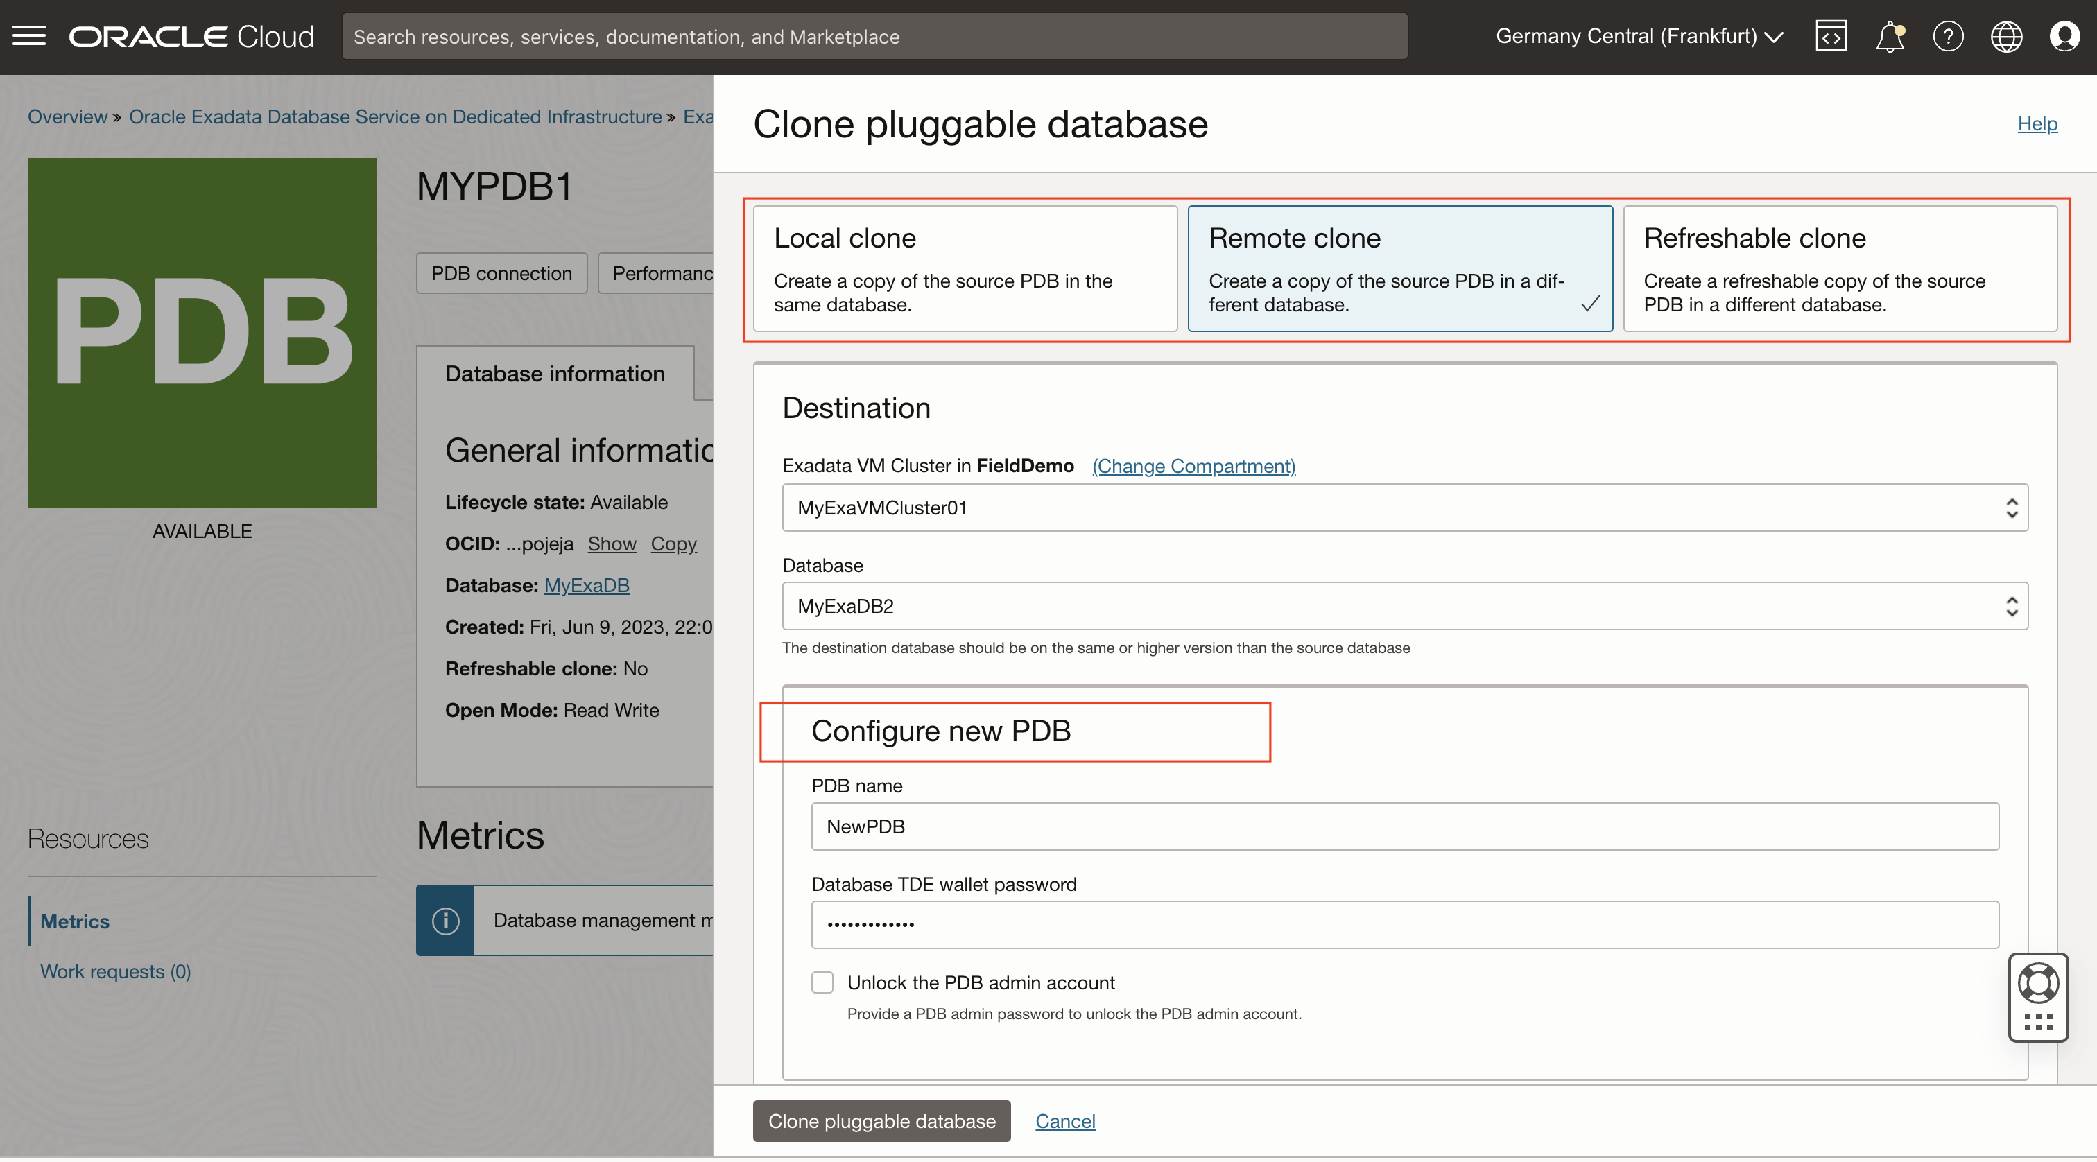2097x1162 pixels.
Task: Open the Exadata VM Cluster dropdown
Action: pyautogui.click(x=1404, y=509)
